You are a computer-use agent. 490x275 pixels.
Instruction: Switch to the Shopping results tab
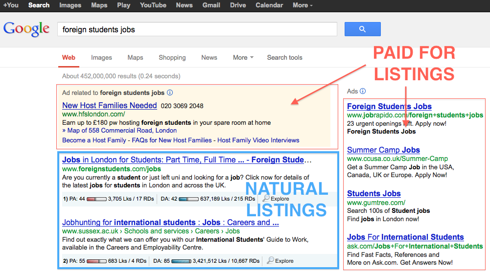(172, 58)
